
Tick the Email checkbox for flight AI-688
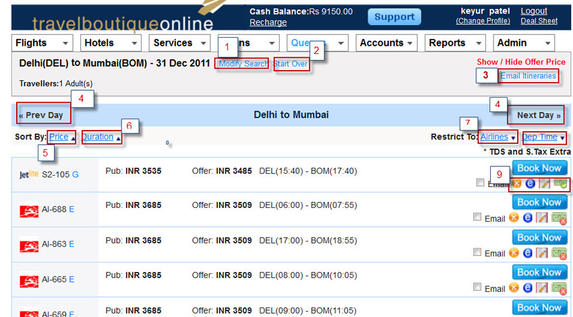[x=478, y=217]
